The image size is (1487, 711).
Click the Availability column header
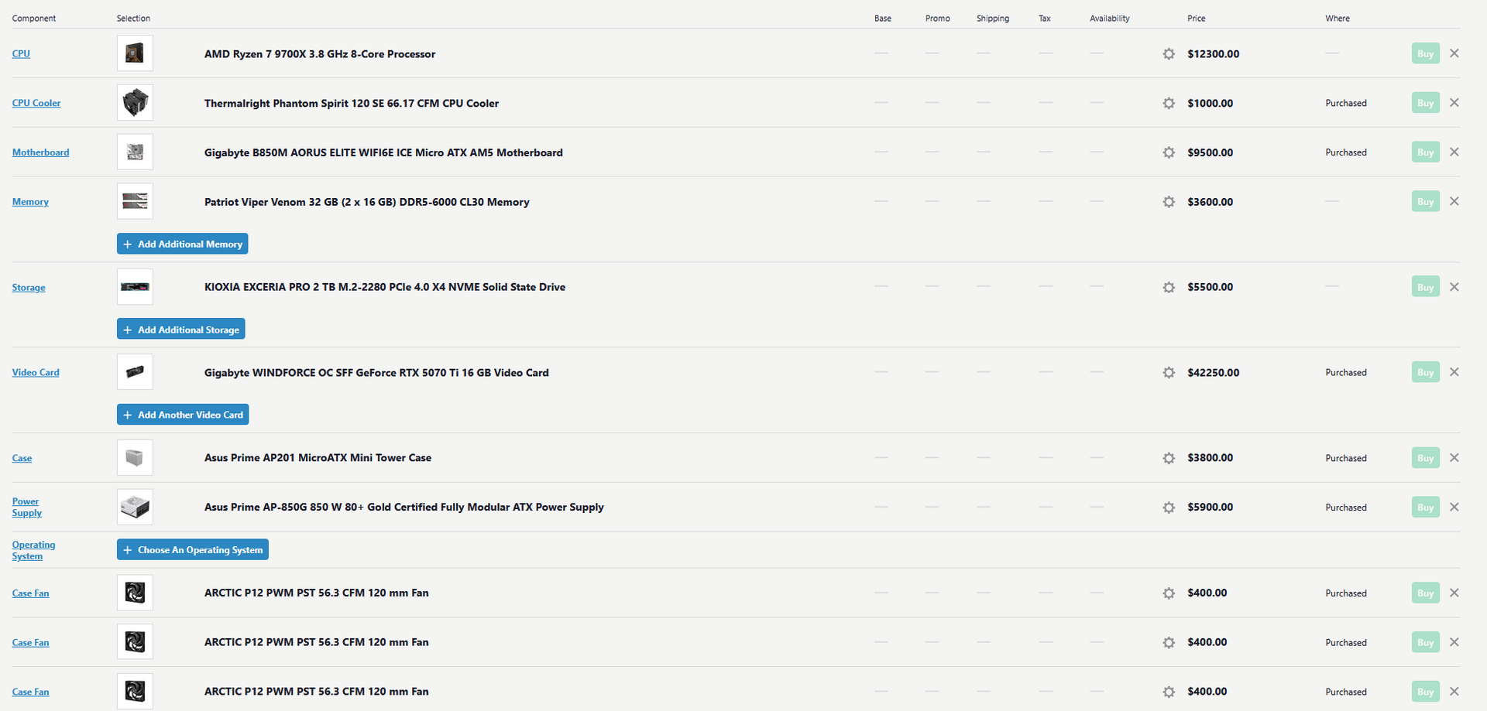(x=1110, y=19)
